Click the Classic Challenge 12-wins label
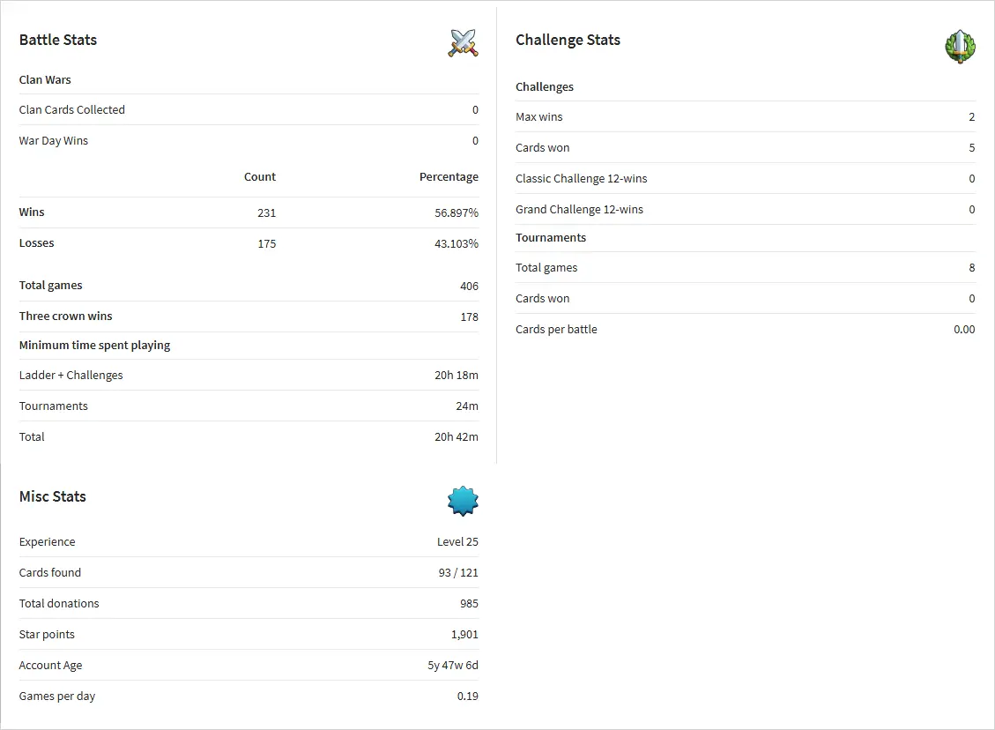This screenshot has width=995, height=730. pyautogui.click(x=581, y=179)
